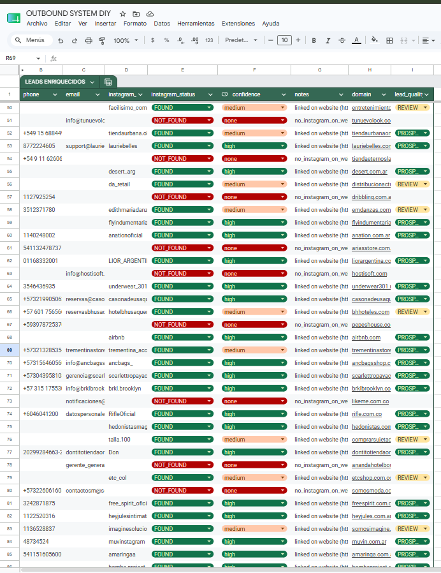Screen dimensions: 441x573
Task: Open the 123 number formats menu
Action: click(x=209, y=40)
